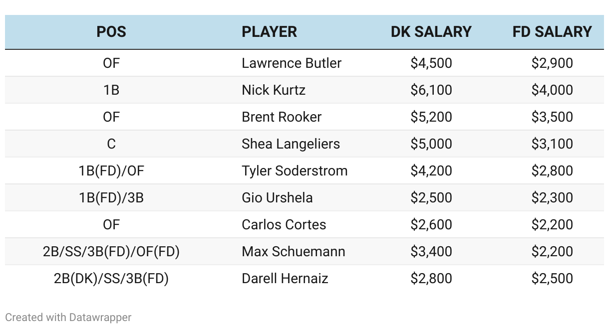The height and width of the screenshot is (329, 609).
Task: Click the 2B/SS/3B(FD)/OF(FD) position cell
Action: coord(111,252)
